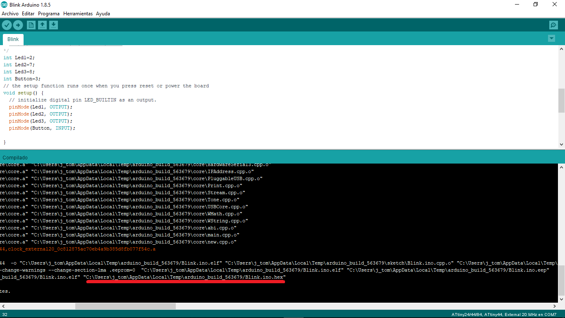
Task: Click the console line ending in new.cpp.o
Action: [118, 242]
